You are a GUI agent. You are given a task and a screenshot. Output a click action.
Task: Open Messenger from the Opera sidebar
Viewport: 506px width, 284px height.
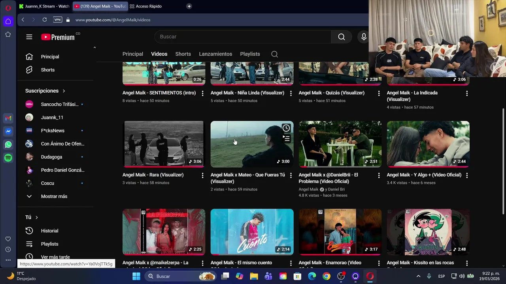tap(8, 131)
